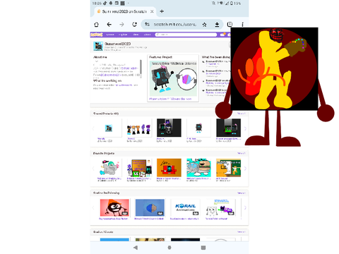Click the download icon in address bar
Viewport: 339px width, 254px height.
217,25
